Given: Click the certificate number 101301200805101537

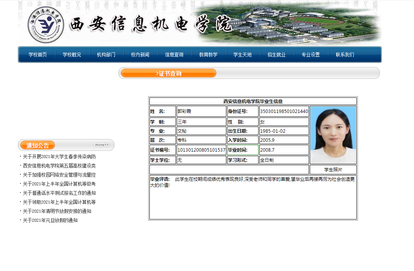Looking at the screenshot, I should (201, 150).
